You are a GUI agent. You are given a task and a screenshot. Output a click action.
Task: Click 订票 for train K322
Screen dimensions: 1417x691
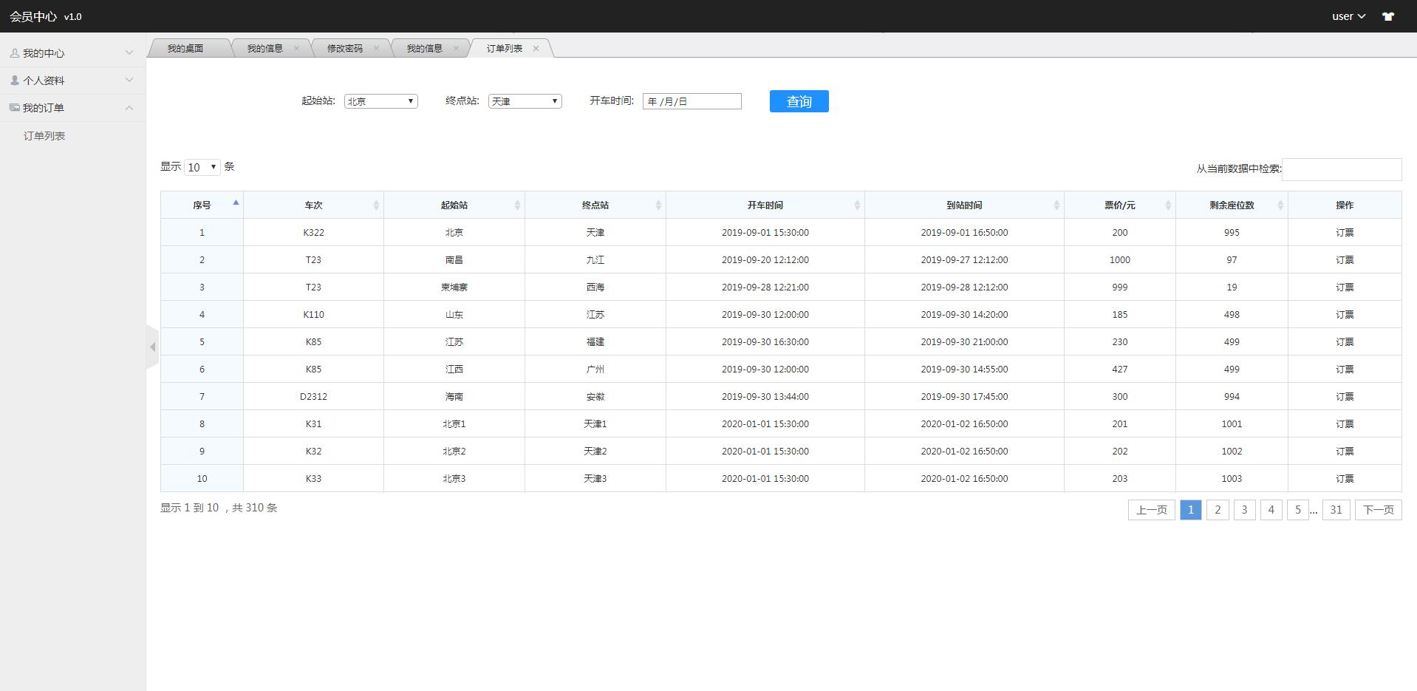(1345, 233)
